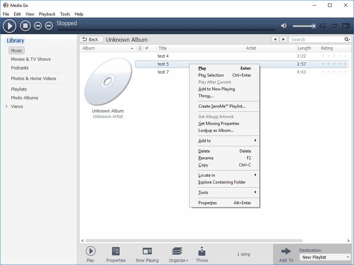
Task: Toggle the Now Playing pane icon in top bar
Action: [346, 26]
